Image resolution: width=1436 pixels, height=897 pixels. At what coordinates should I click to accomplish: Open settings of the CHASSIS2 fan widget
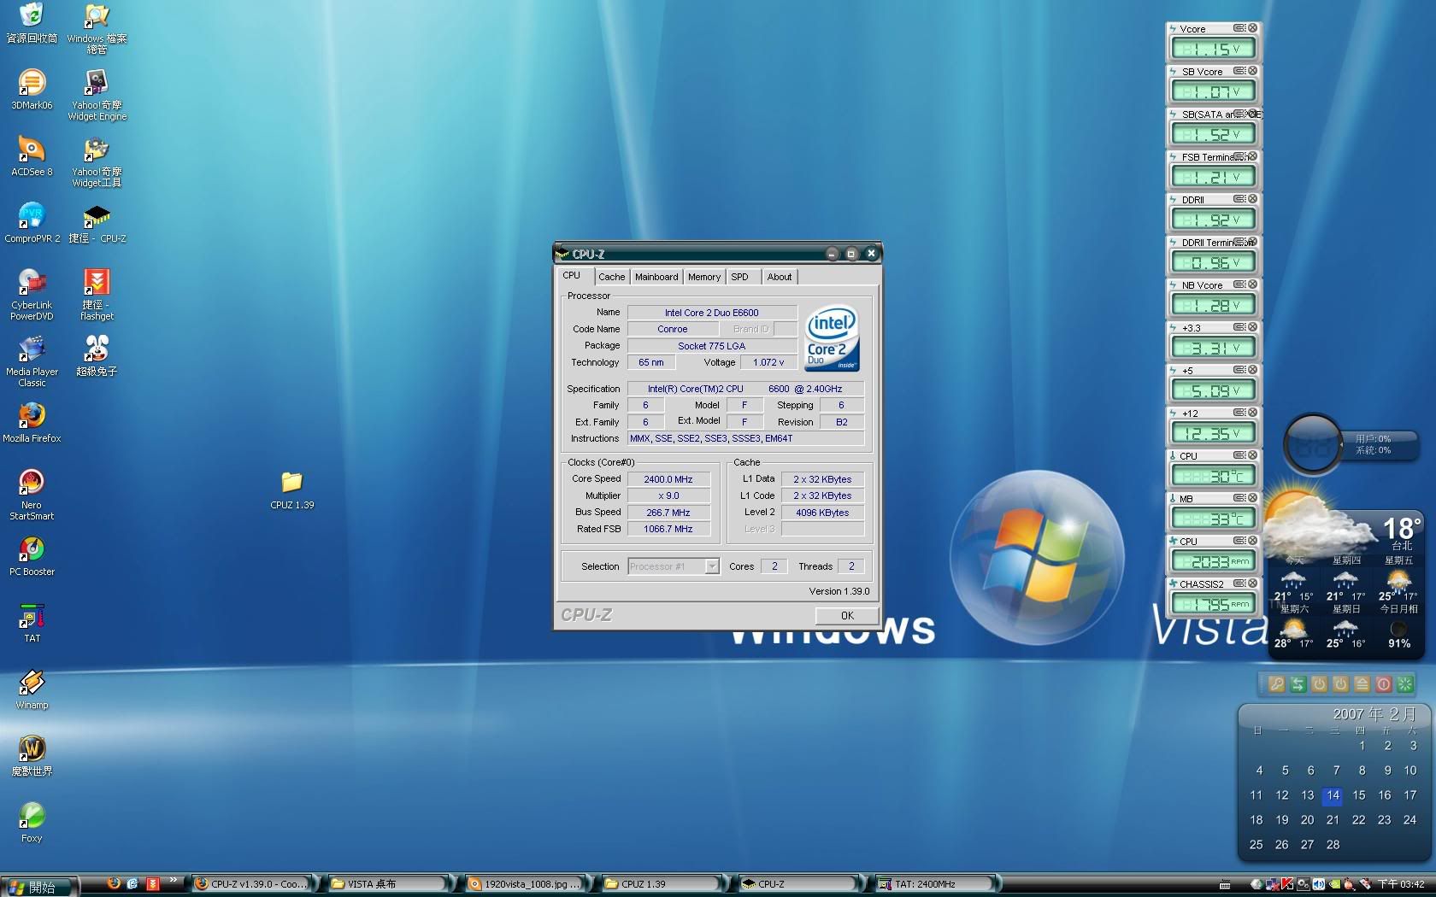point(1239,583)
